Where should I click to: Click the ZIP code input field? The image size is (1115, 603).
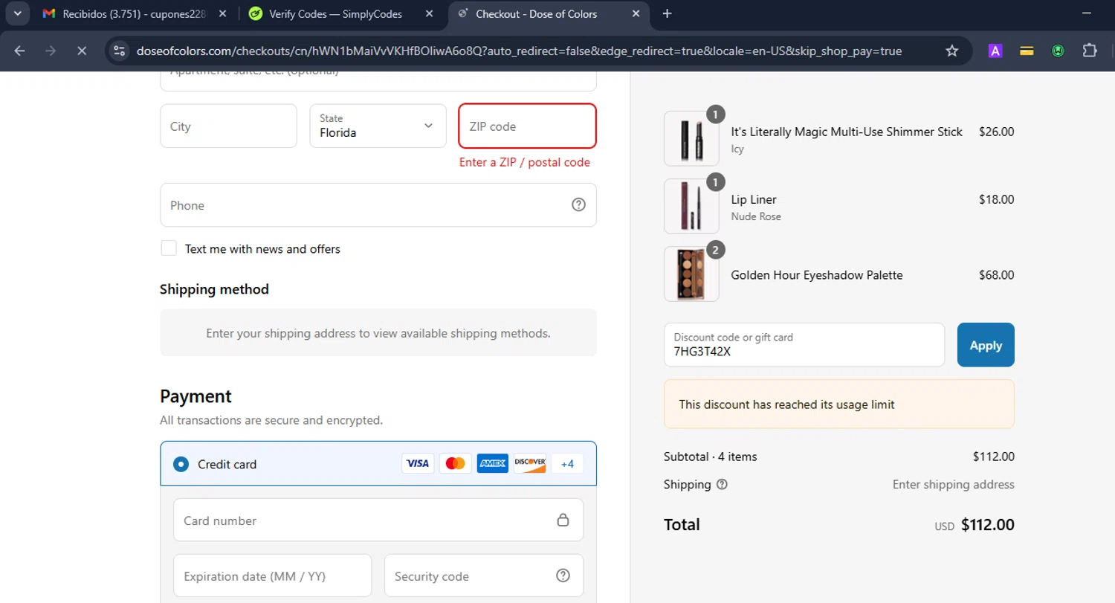tap(527, 126)
